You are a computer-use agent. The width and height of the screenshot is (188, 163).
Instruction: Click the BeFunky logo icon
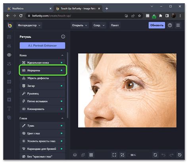coord(10,25)
